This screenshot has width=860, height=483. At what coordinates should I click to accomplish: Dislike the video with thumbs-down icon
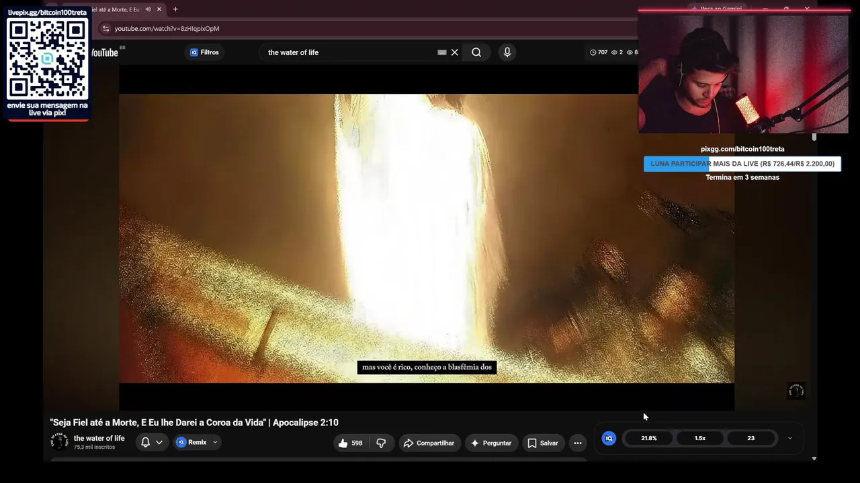(381, 443)
